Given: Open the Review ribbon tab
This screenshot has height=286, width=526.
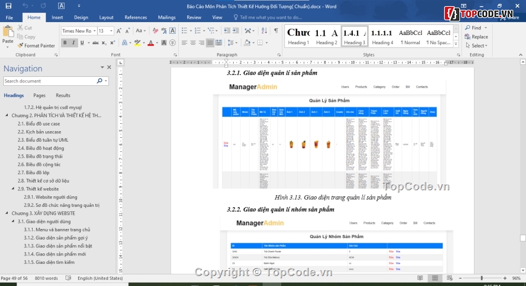Looking at the screenshot, I should click(x=194, y=18).
